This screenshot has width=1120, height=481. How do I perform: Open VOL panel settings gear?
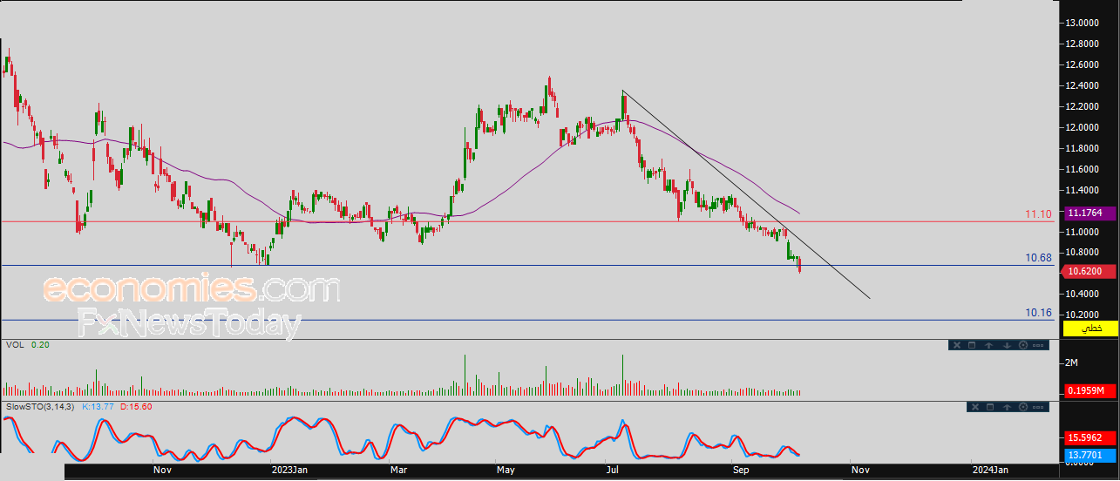click(x=1023, y=345)
